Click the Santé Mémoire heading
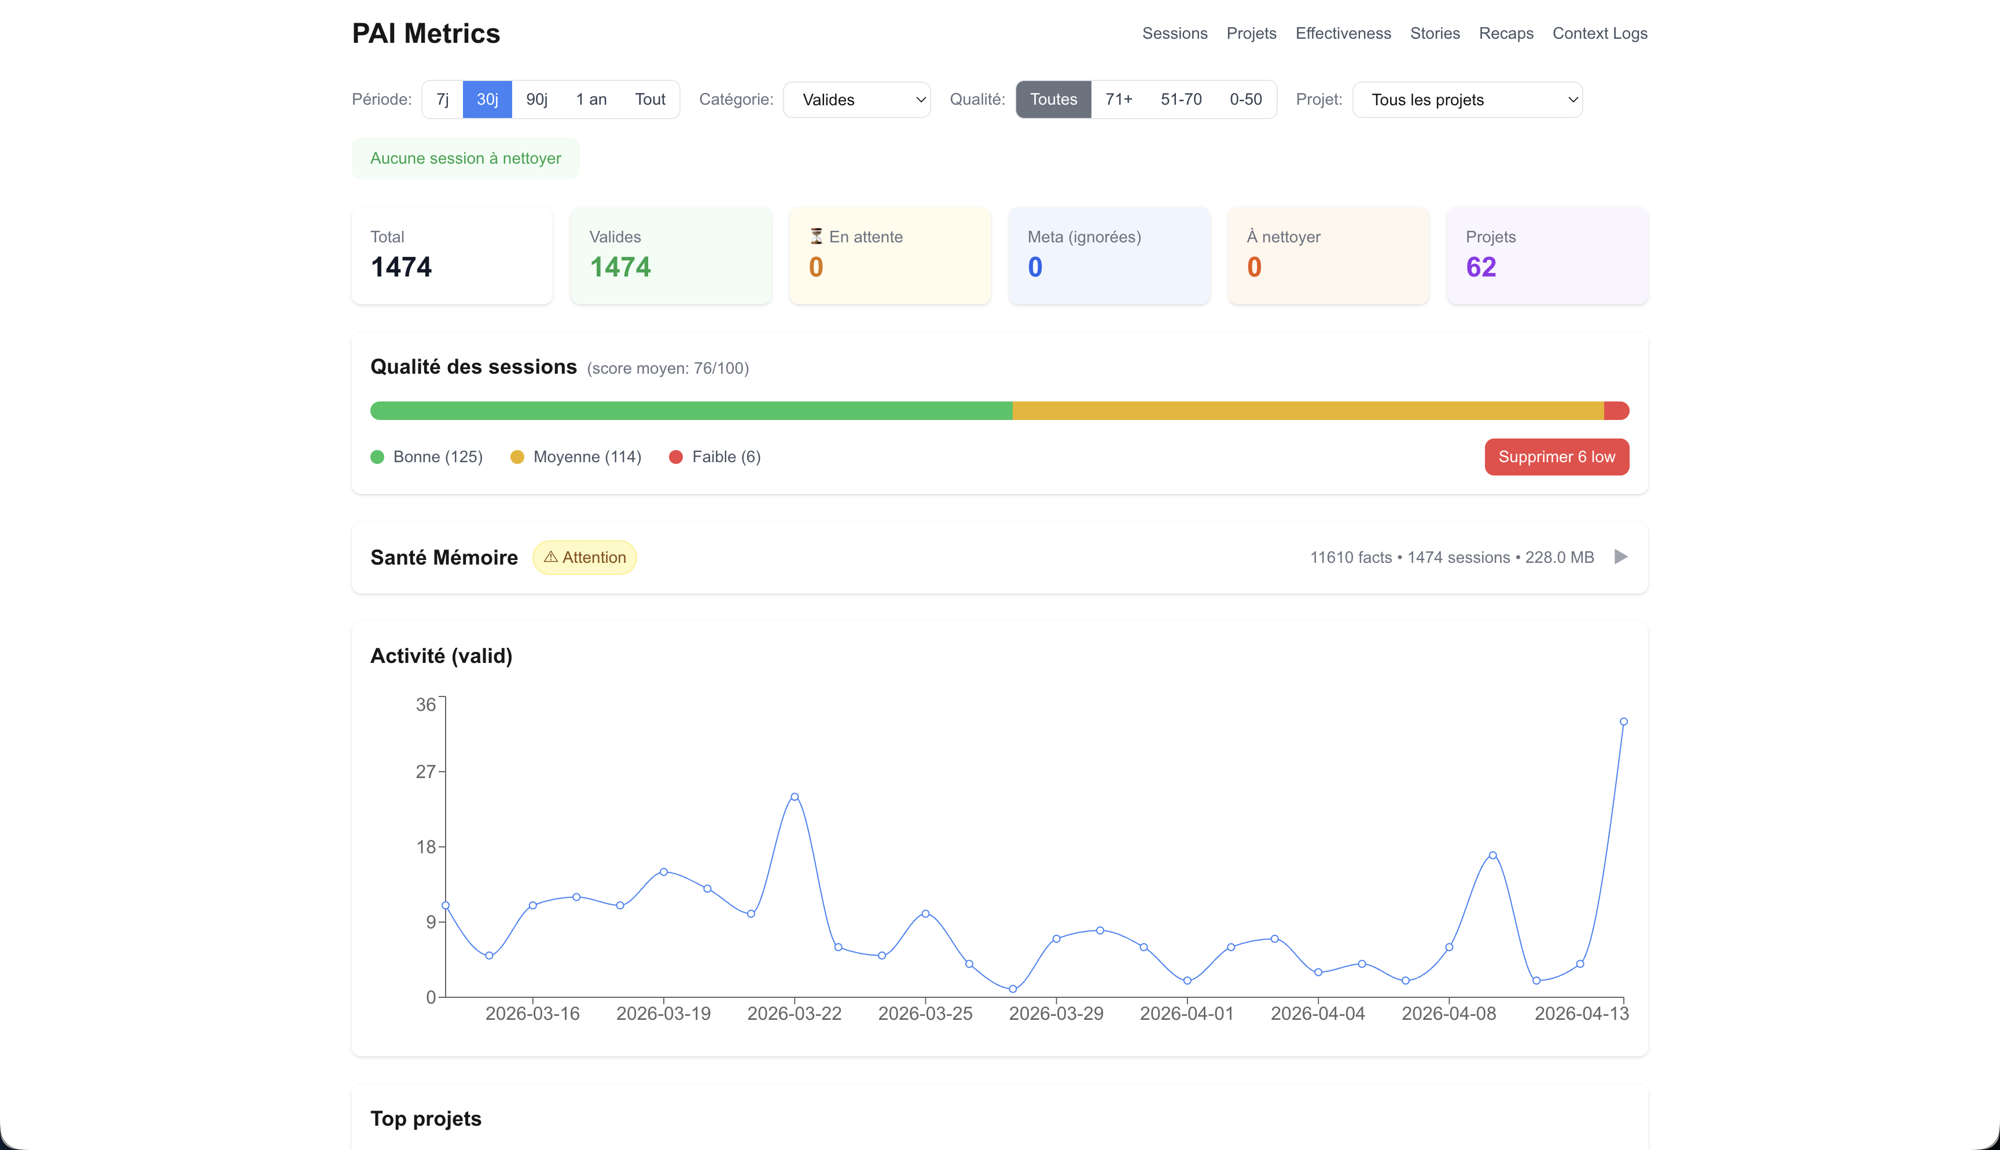The width and height of the screenshot is (2000, 1150). click(x=444, y=557)
